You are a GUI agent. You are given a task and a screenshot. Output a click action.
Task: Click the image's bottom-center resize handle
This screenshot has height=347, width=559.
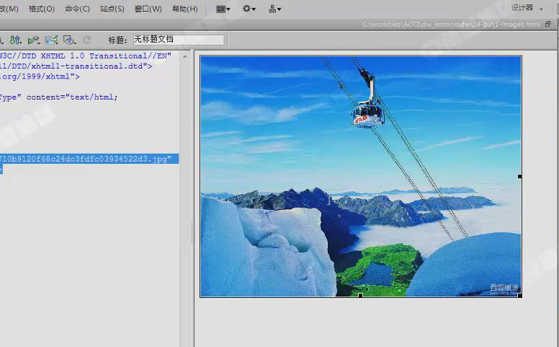tap(360, 295)
